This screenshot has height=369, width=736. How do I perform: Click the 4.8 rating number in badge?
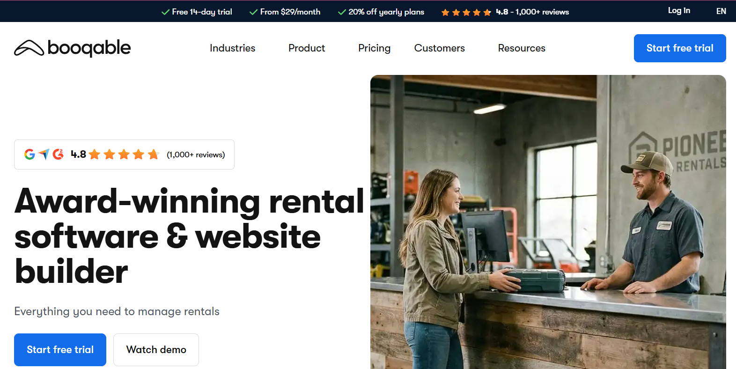click(78, 155)
